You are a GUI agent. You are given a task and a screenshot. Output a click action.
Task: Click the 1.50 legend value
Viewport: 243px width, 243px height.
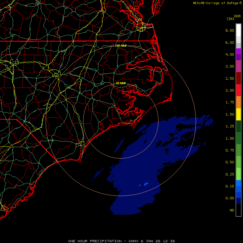(x=230, y=114)
